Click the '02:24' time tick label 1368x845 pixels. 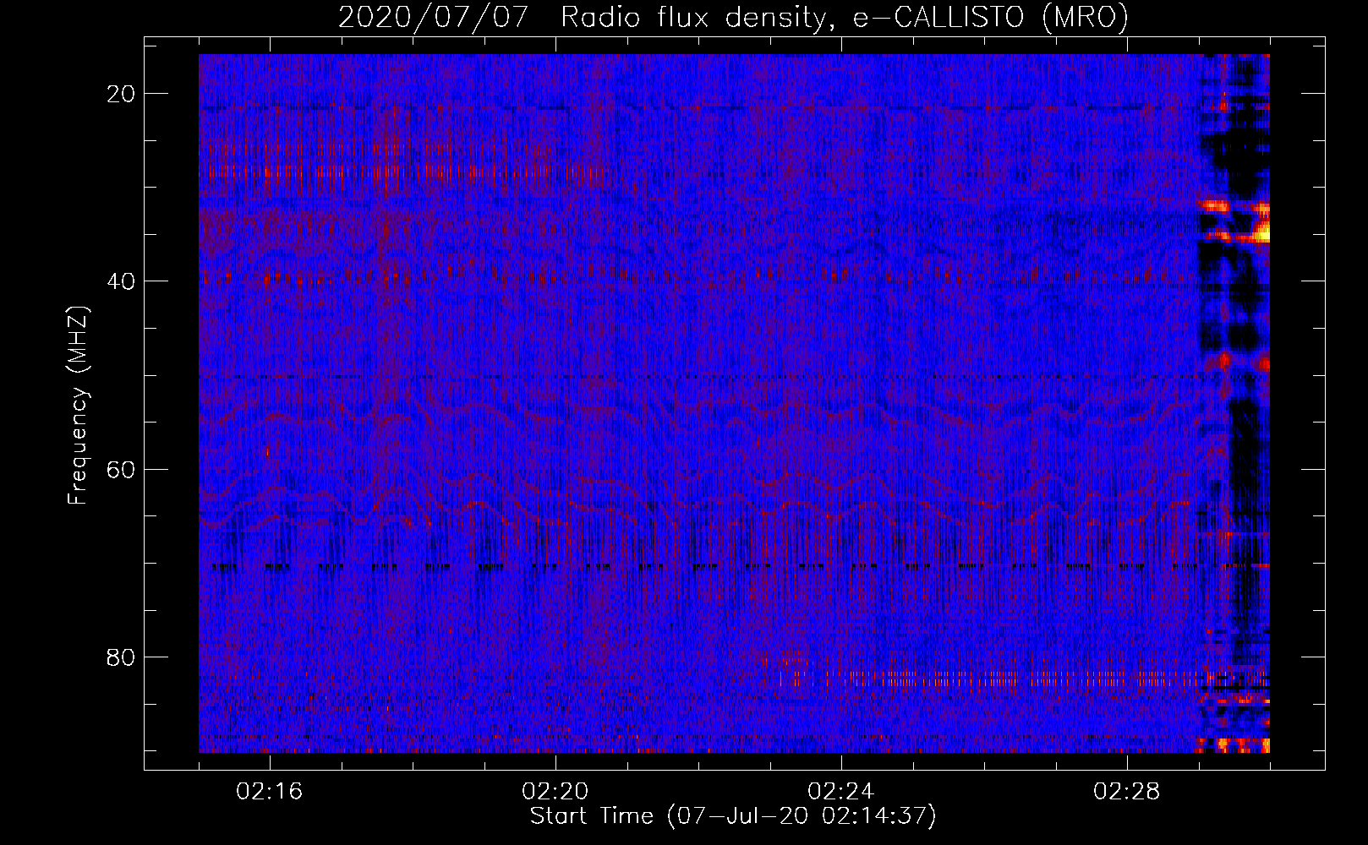841,792
